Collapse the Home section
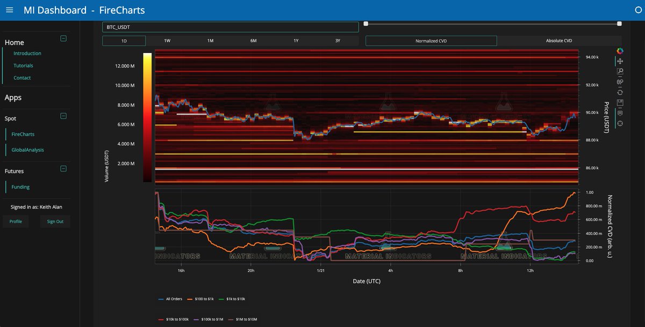The height and width of the screenshot is (327, 645). pos(63,39)
